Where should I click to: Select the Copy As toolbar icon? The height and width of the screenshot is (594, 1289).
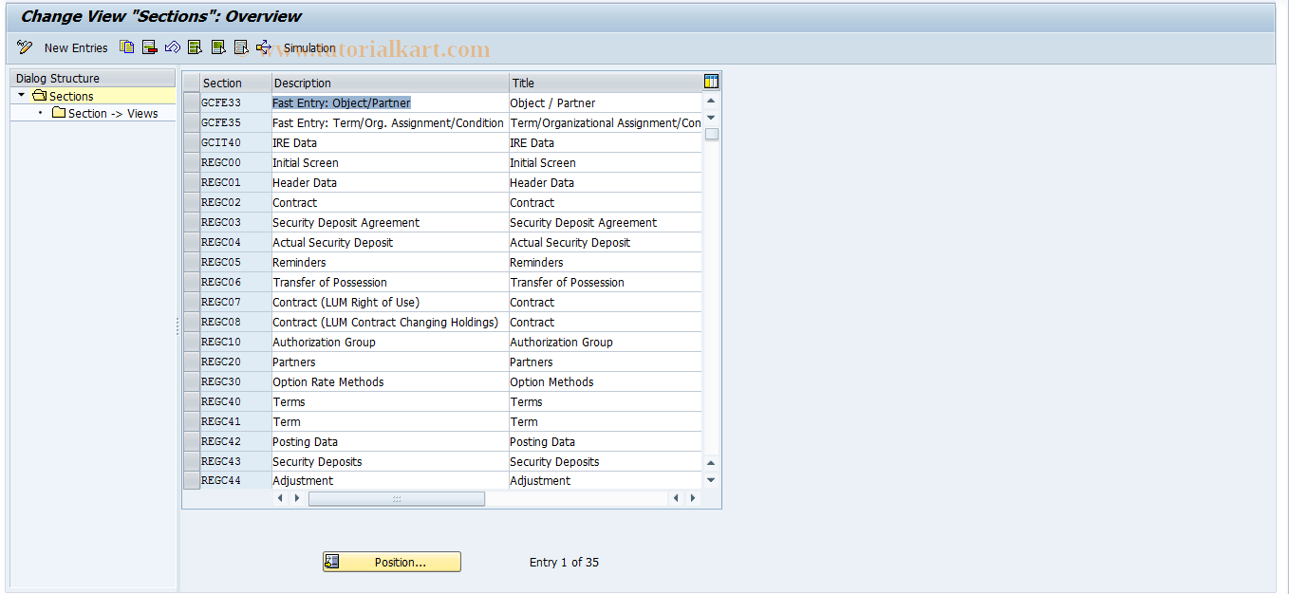(126, 46)
